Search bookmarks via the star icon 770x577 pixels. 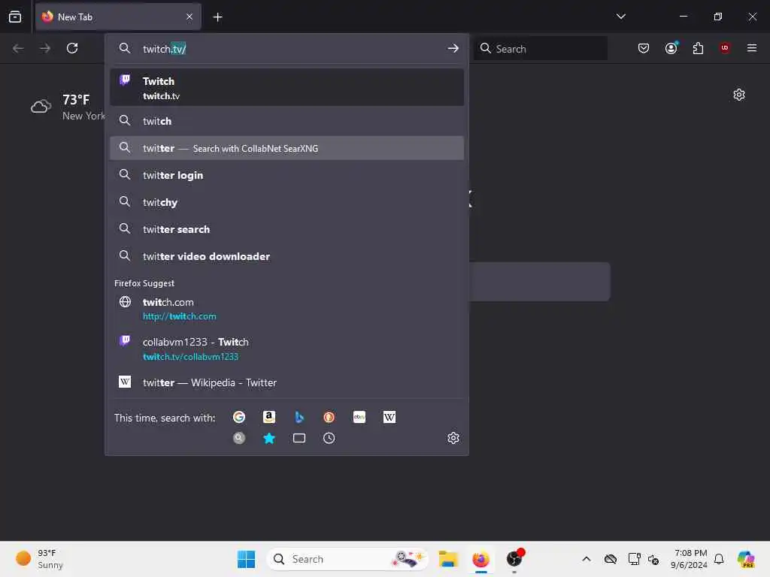click(x=269, y=438)
